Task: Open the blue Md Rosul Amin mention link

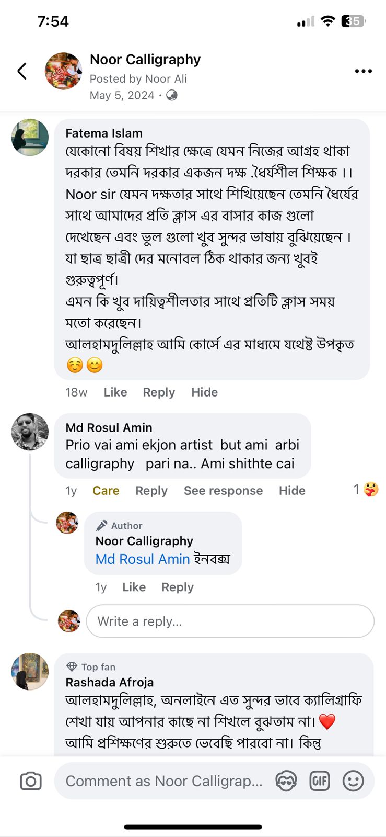Action: pos(142,559)
